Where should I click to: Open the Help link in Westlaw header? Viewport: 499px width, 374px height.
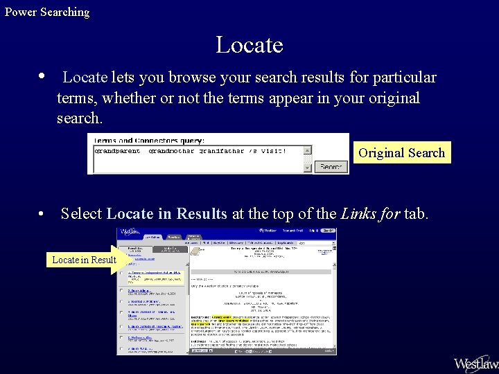coord(313,231)
